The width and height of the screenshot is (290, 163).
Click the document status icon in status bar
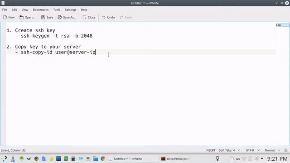click(x=286, y=150)
